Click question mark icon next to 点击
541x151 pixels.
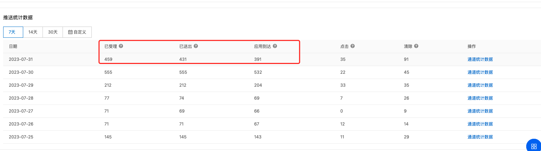(353, 46)
